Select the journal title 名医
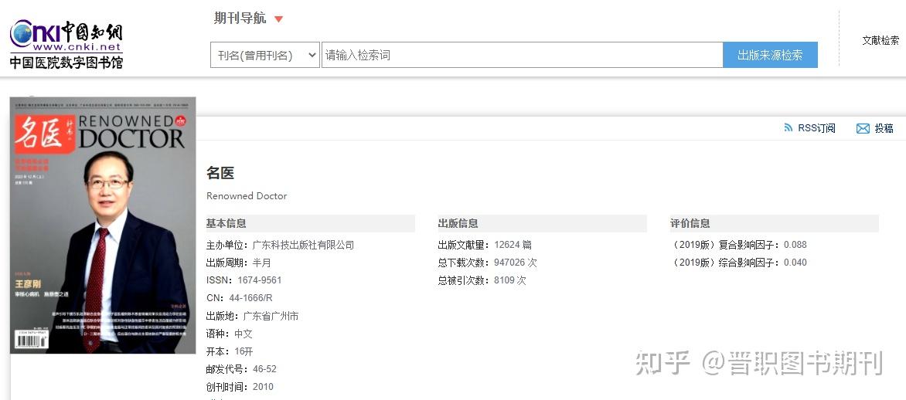 [220, 172]
